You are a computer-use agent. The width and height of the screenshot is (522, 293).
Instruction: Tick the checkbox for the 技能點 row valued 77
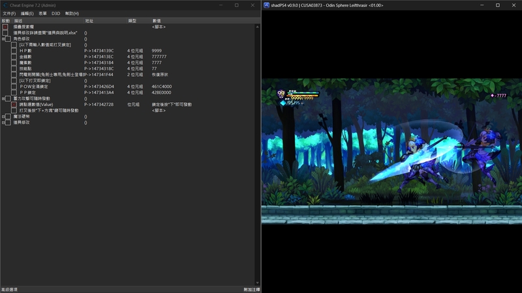(x=14, y=69)
